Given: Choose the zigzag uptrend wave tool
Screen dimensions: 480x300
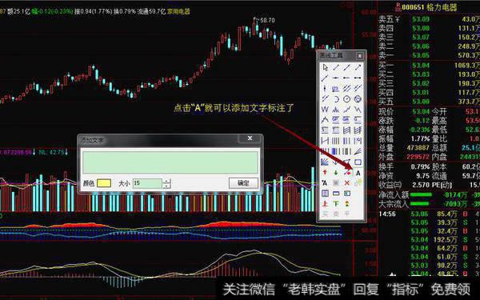Looking at the screenshot, I should tap(347, 109).
